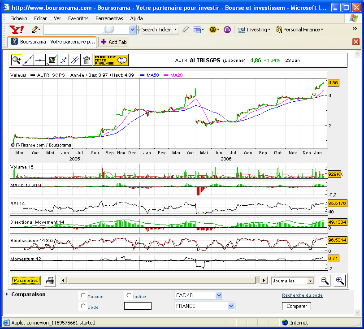Click the Paramètres button
Viewport: 364px width, 329px height.
pyautogui.click(x=26, y=281)
